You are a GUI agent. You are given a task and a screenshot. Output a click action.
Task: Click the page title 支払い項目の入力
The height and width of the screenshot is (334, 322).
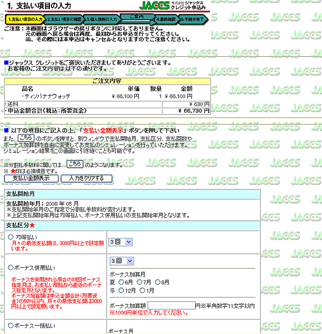(43, 6)
